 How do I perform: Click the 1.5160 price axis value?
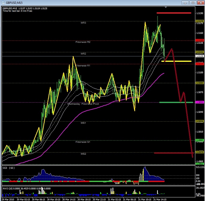[x=200, y=33]
